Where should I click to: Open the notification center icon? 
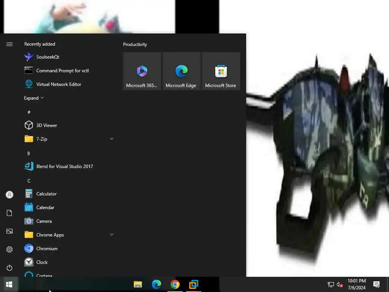coord(376,284)
